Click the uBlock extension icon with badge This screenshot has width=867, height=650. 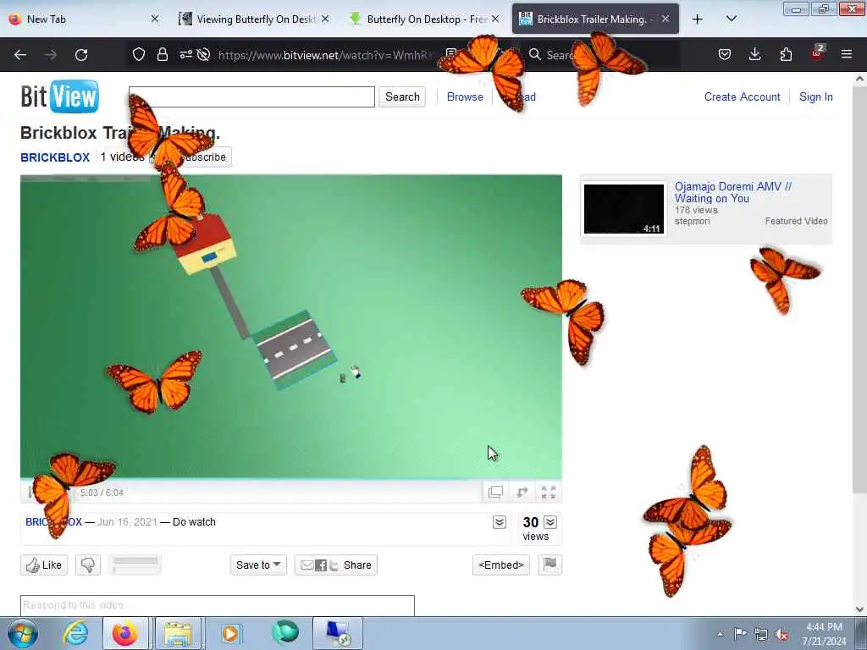[817, 53]
